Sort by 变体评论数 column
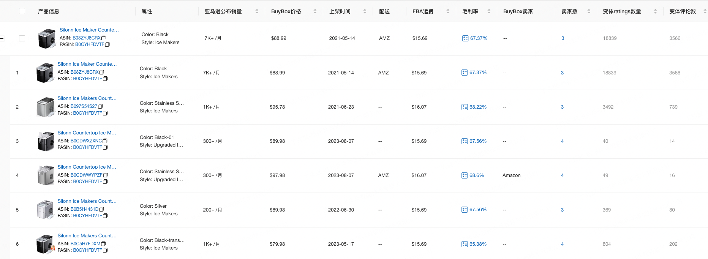Screen dimensions: 708x259 705,11
